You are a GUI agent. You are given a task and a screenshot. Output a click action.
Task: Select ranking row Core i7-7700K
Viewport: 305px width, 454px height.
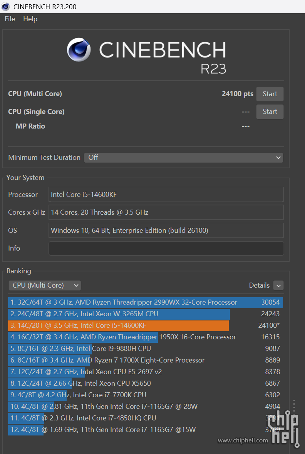146,395
